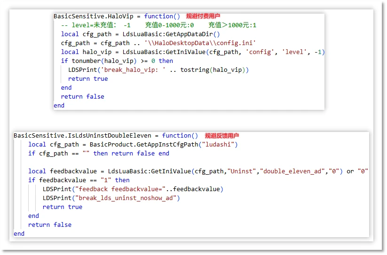
Task: Click the 'BasicSensitive.HaloVip = function()' line
Action: click(117, 16)
